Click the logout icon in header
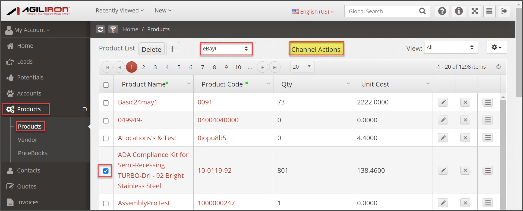Image resolution: width=523 pixels, height=211 pixels. click(x=504, y=11)
